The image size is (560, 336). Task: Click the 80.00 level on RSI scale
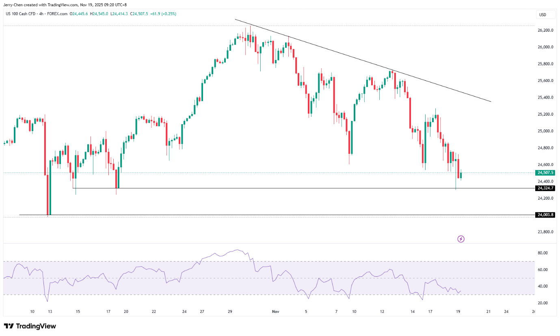pos(543,253)
